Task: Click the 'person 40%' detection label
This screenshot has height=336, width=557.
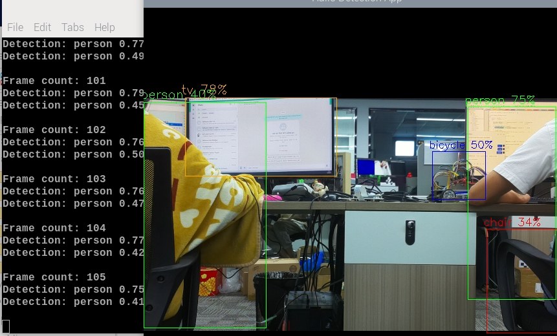Action: pos(180,95)
